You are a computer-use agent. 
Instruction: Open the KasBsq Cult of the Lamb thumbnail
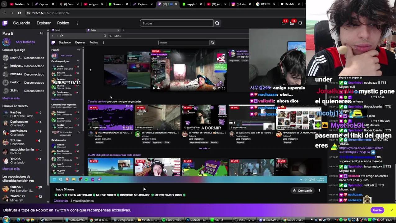[111, 117]
